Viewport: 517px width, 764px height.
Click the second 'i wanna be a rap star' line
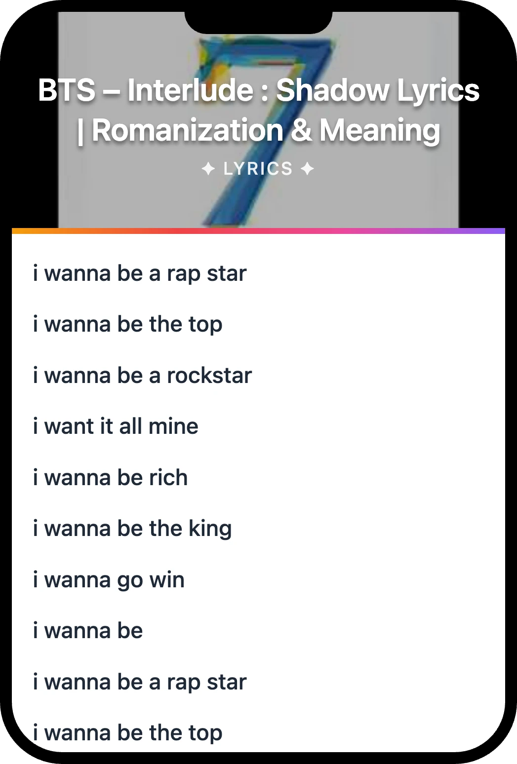tap(140, 682)
